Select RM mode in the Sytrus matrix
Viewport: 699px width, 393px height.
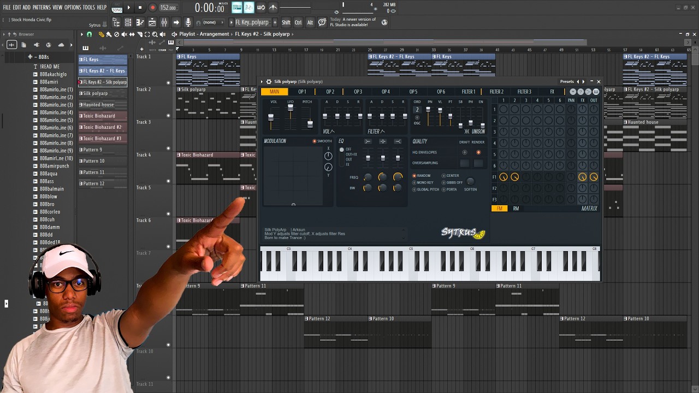(516, 209)
